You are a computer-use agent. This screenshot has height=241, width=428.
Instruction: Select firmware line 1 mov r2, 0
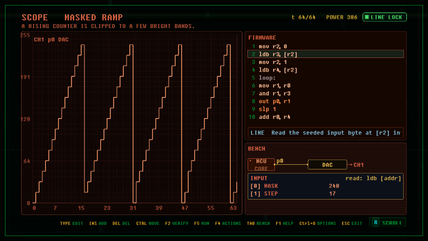pyautogui.click(x=325, y=47)
